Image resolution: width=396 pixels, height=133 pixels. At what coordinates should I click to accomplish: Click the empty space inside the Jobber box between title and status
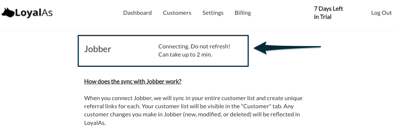click(135, 50)
